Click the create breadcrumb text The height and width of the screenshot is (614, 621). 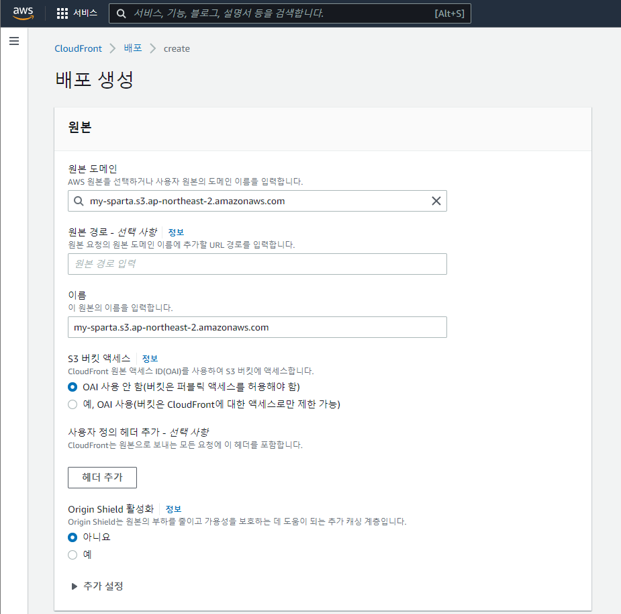[x=177, y=48]
